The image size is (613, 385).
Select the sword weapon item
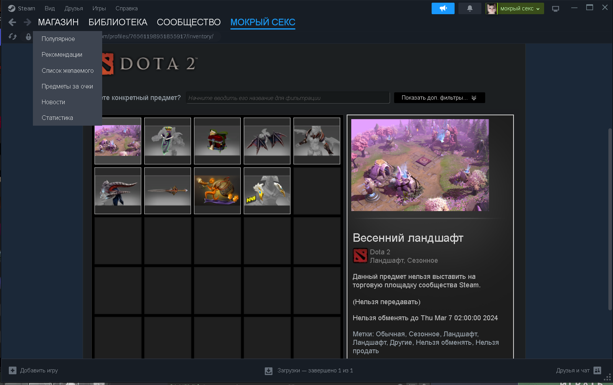[x=168, y=191]
